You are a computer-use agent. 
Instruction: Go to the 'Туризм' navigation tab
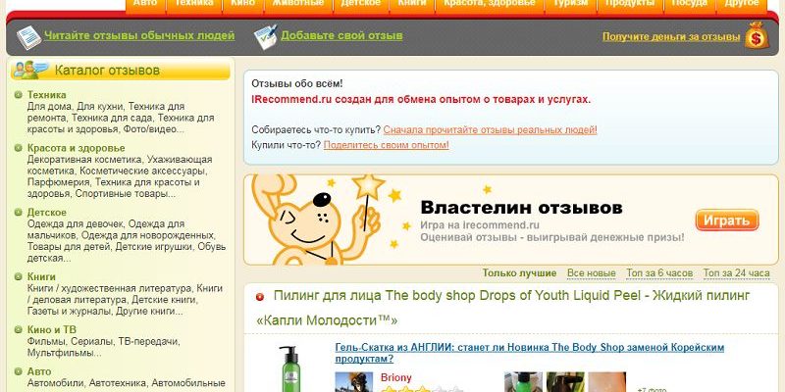pyautogui.click(x=572, y=5)
